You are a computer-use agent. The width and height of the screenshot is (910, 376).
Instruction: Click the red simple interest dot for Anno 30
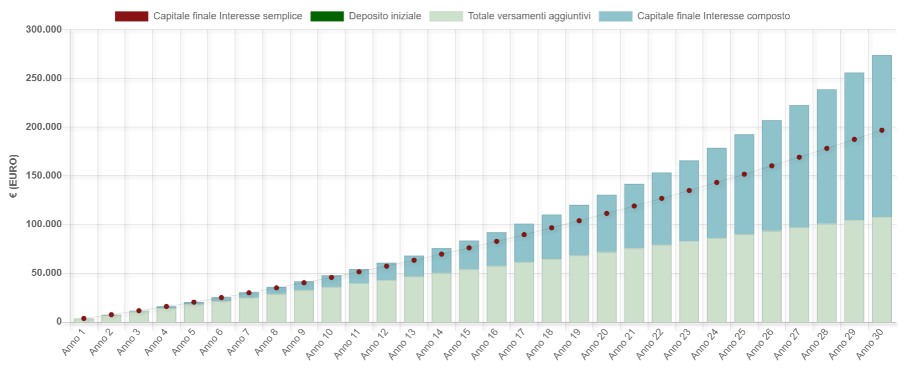click(882, 130)
